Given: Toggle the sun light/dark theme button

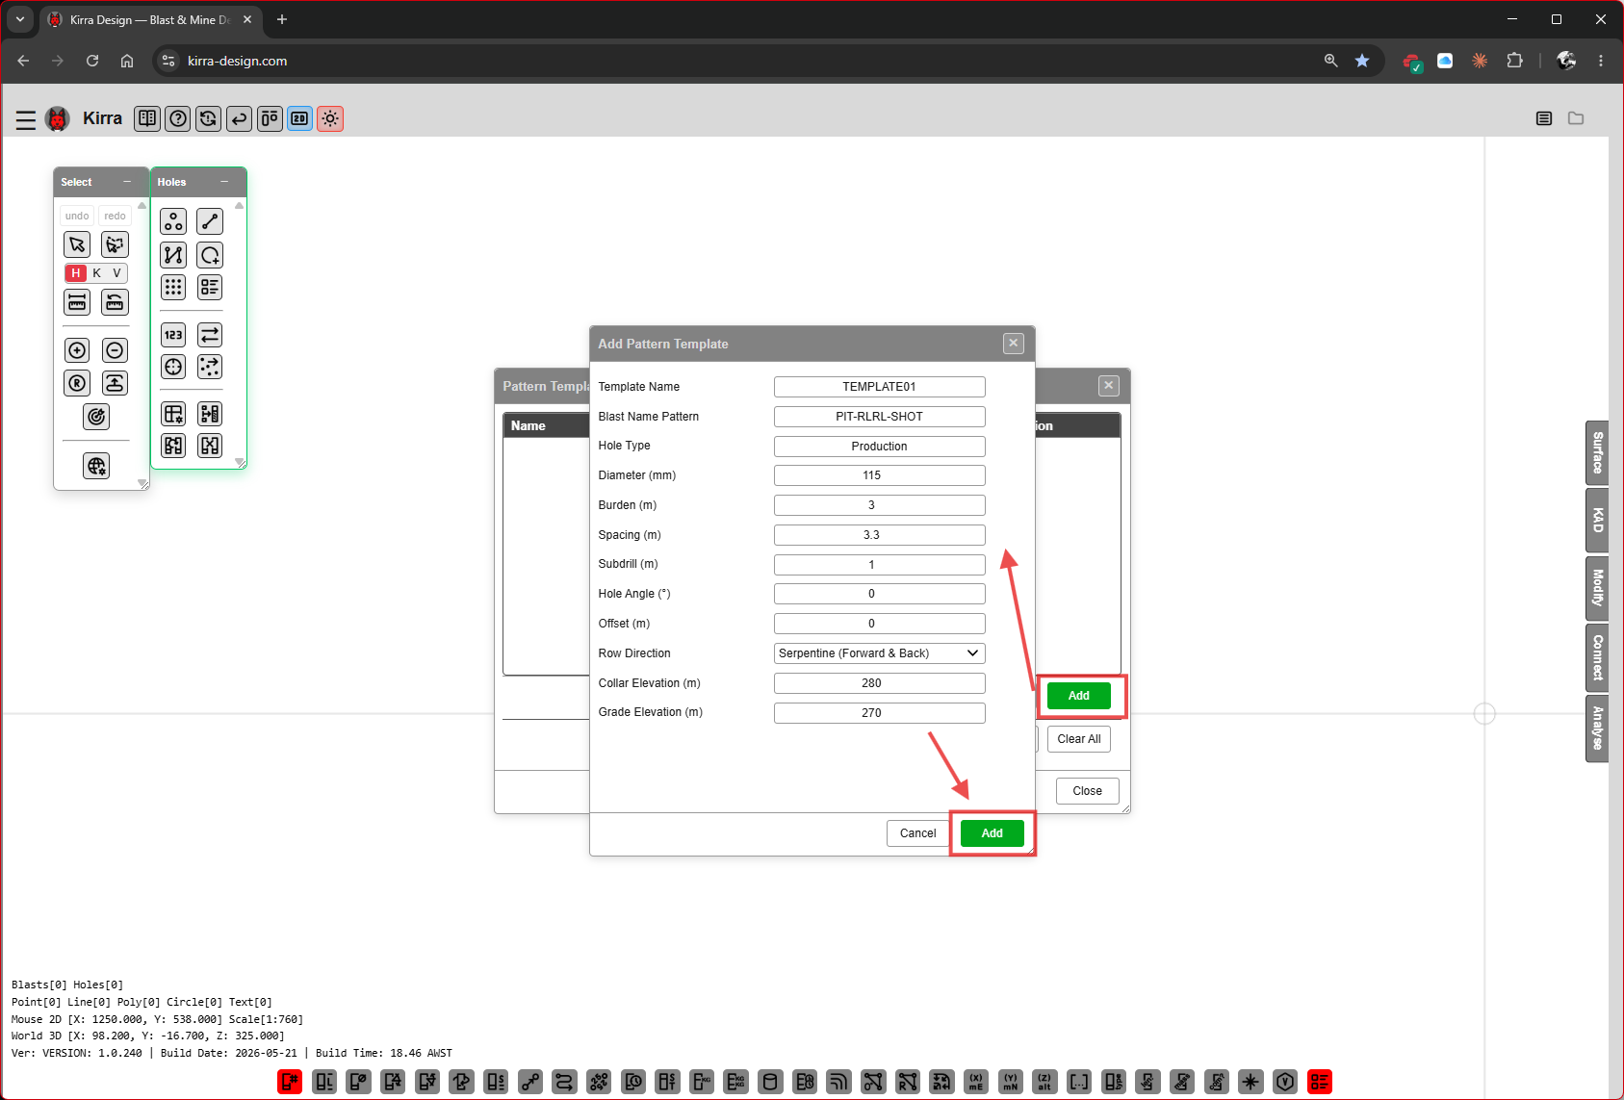Looking at the screenshot, I should [330, 118].
